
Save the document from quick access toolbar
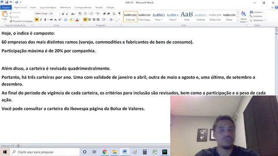click(7, 2)
